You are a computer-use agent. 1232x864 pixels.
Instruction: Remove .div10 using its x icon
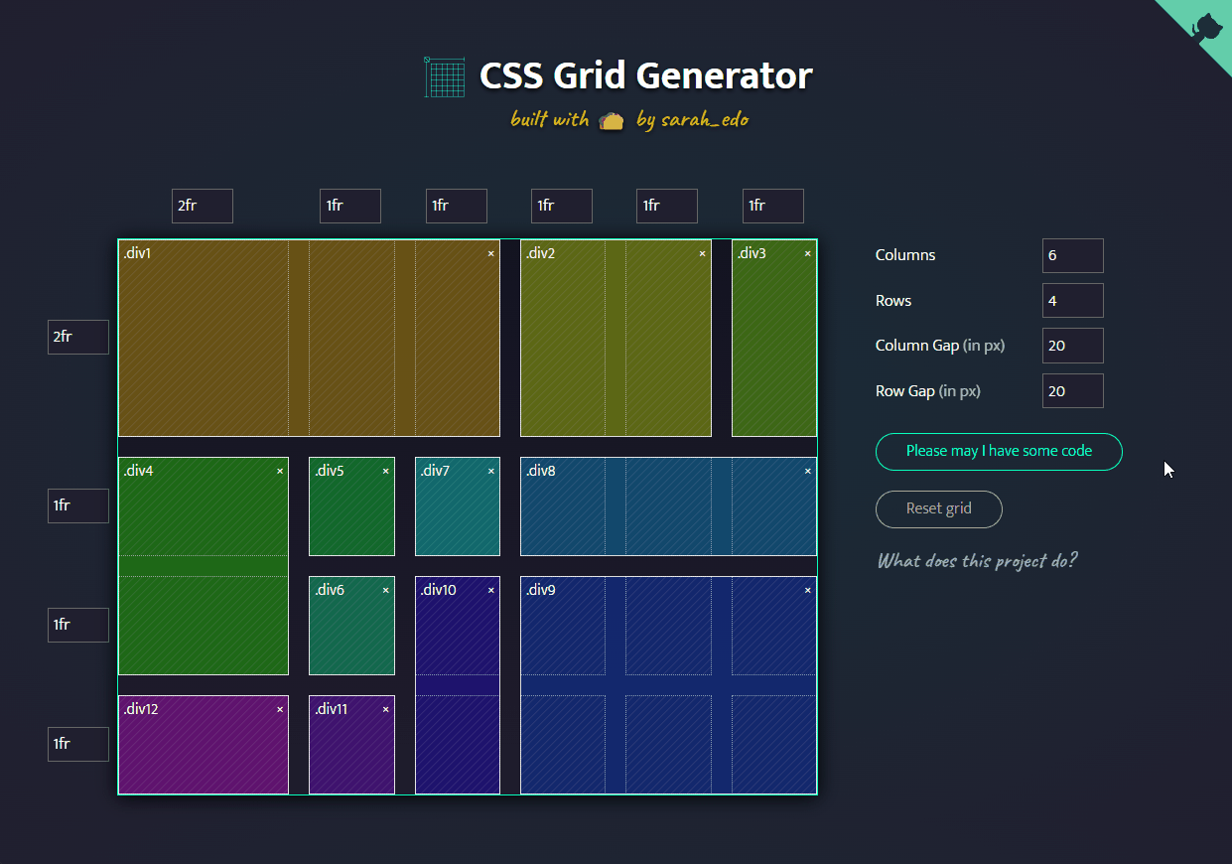pyautogui.click(x=490, y=591)
